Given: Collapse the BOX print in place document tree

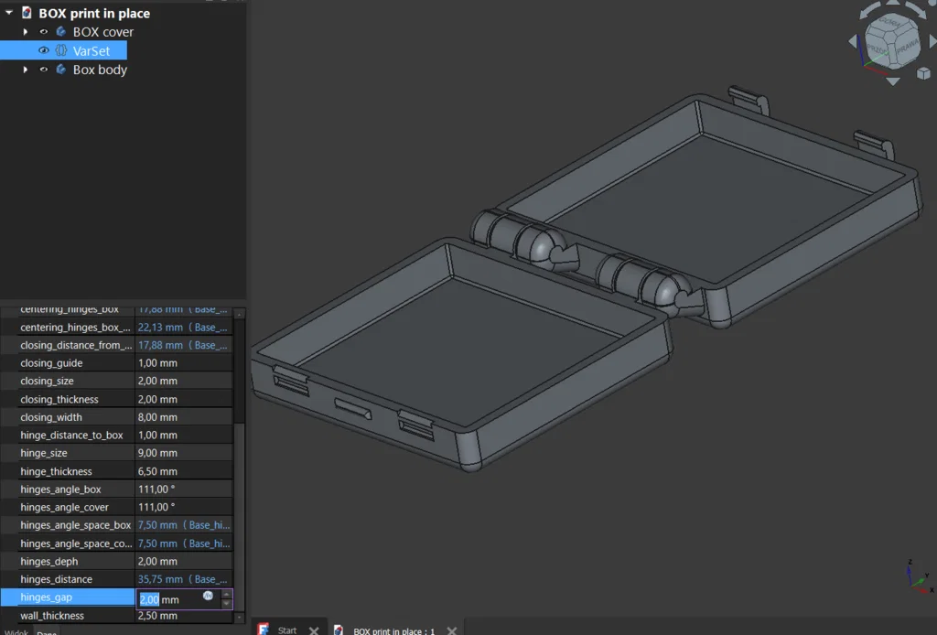Looking at the screenshot, I should click(x=9, y=13).
